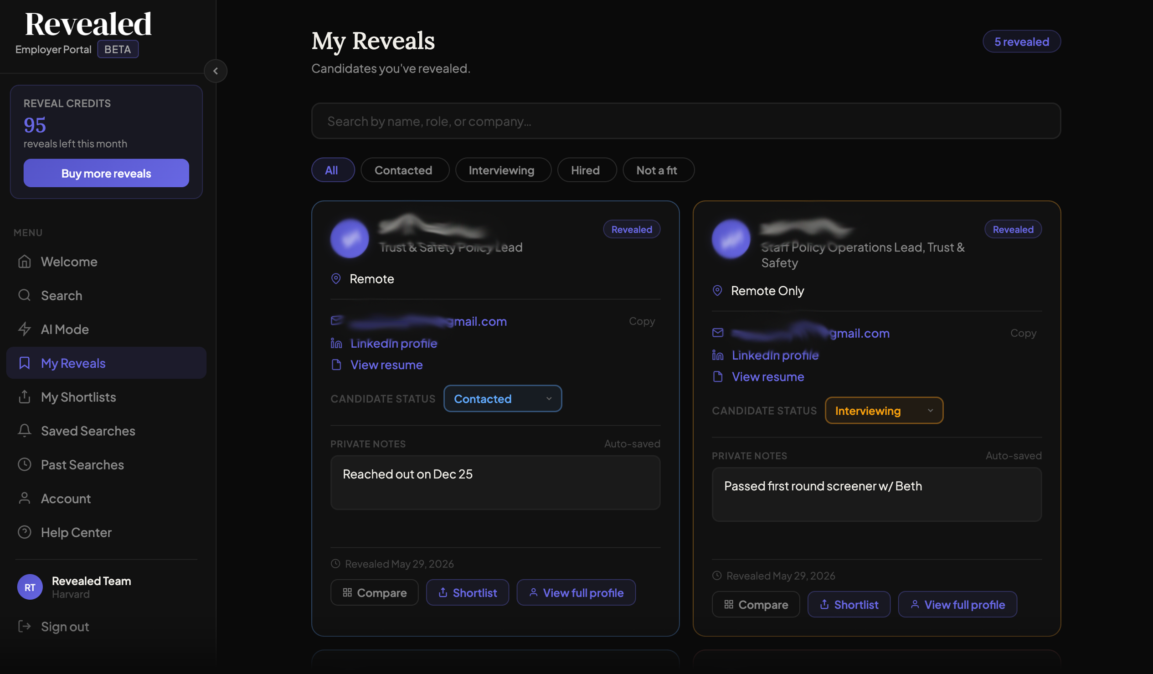
Task: Click the location pin next to Remote Only
Action: coord(717,291)
